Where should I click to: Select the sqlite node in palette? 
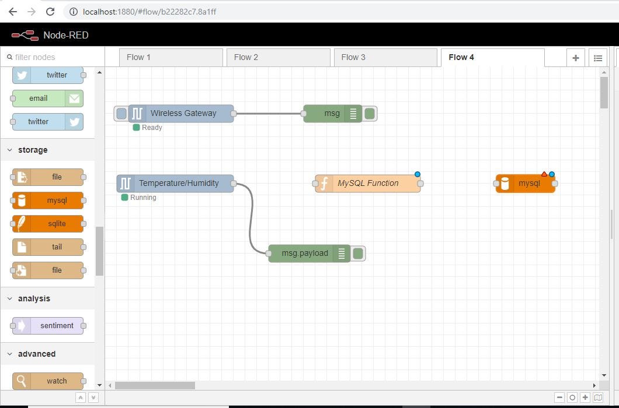tap(48, 223)
